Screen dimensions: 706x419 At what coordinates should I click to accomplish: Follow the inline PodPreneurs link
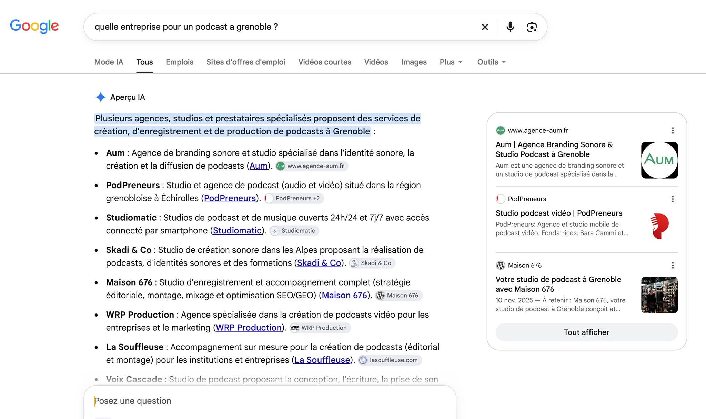tap(230, 198)
